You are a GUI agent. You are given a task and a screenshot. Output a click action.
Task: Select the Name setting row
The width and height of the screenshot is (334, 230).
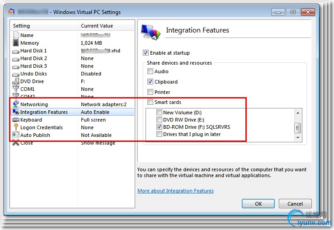(x=72, y=35)
